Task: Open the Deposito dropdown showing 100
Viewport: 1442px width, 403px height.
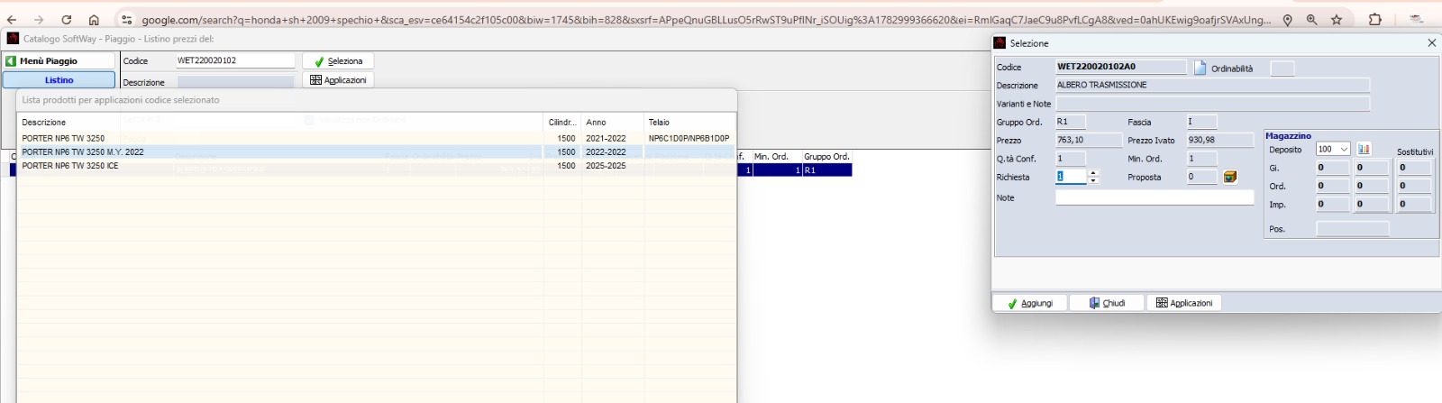Action: pos(1332,149)
